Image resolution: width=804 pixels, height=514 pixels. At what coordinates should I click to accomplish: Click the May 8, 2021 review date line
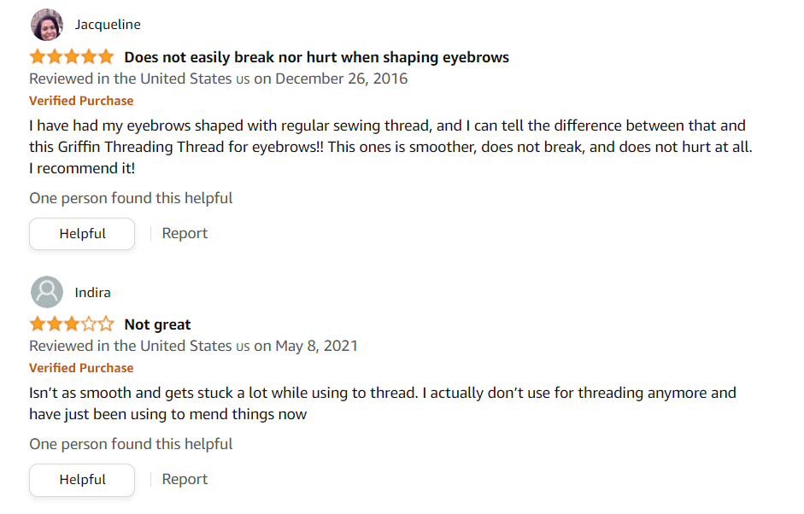click(193, 346)
